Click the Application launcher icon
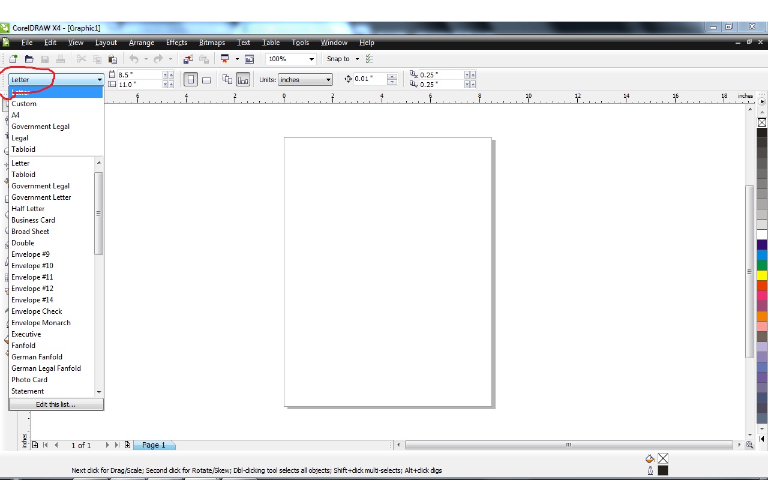This screenshot has height=480, width=768. 226,59
